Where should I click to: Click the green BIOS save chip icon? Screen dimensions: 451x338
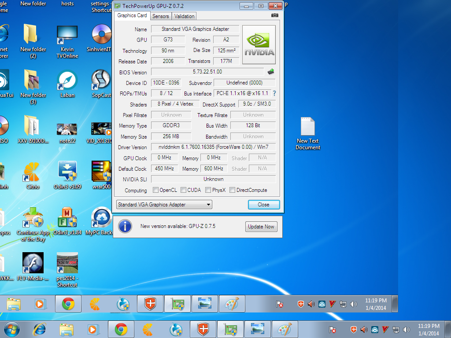[x=271, y=72]
